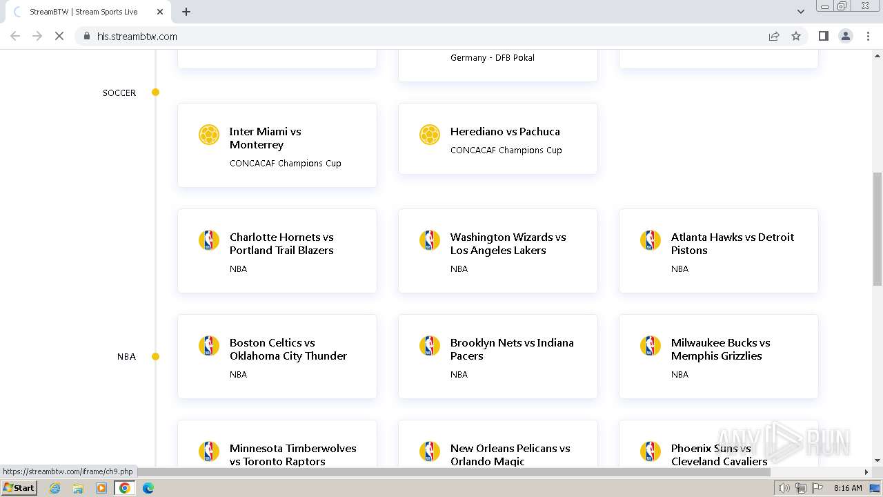This screenshot has width=883, height=497.
Task: Open the Chrome profile avatar menu
Action: 846,36
